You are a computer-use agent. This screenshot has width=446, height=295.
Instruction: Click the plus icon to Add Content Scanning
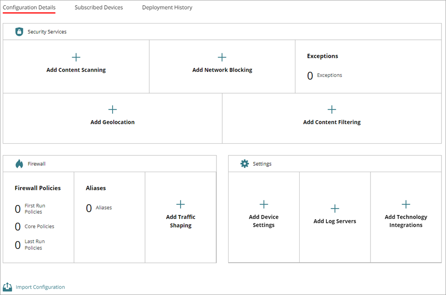point(76,57)
